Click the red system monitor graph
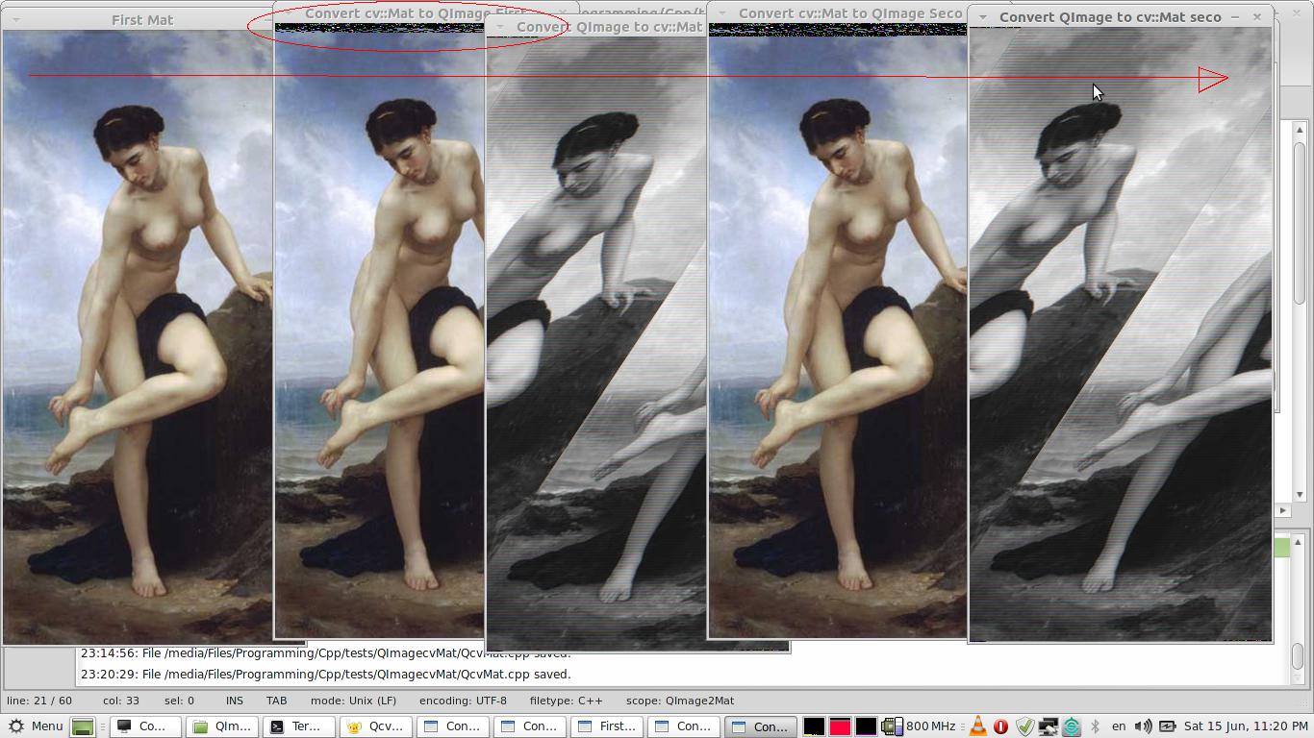 pyautogui.click(x=840, y=726)
